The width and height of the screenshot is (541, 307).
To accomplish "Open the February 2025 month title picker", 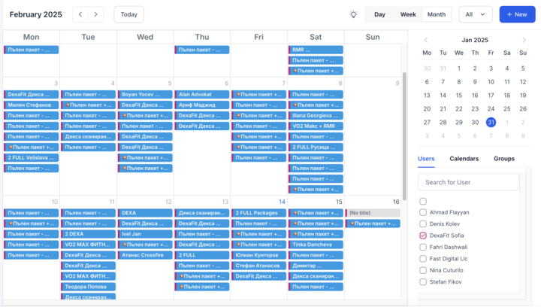I will [x=36, y=14].
